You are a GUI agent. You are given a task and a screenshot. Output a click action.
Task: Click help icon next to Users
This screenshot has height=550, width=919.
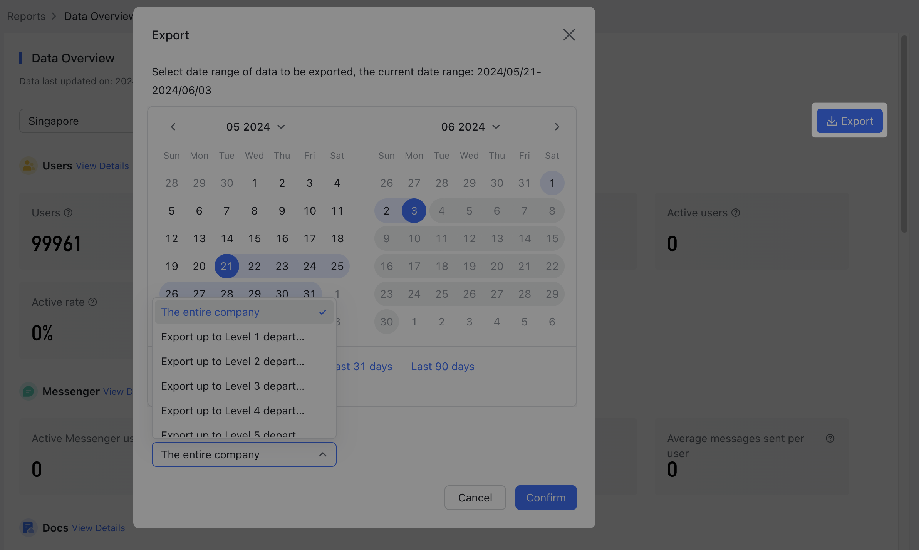[68, 213]
